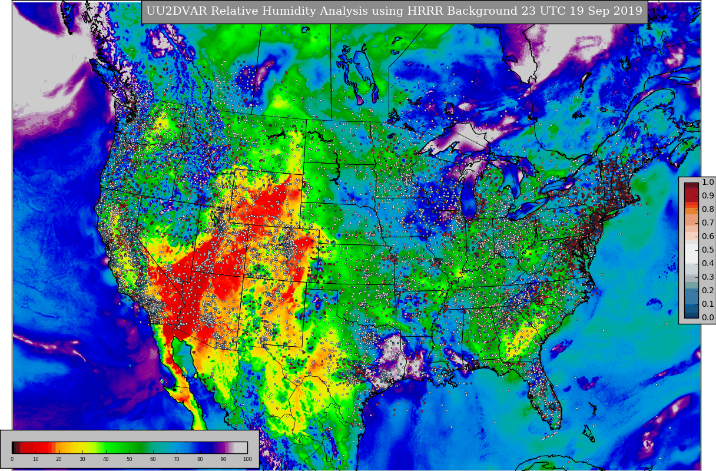Click the 60 tick label on humidity colorbar

coord(153,459)
